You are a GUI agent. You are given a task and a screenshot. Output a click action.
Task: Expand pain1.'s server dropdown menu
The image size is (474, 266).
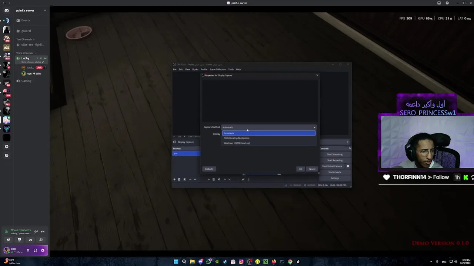click(45, 10)
